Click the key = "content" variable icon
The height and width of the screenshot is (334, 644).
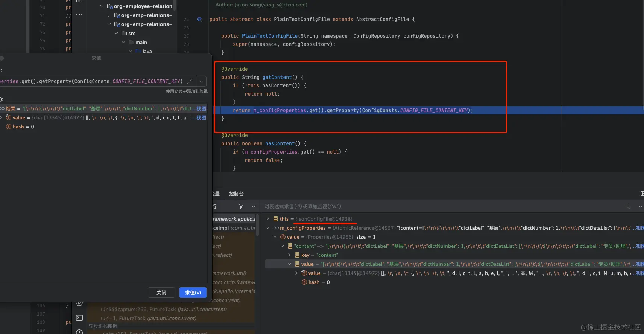coord(297,255)
